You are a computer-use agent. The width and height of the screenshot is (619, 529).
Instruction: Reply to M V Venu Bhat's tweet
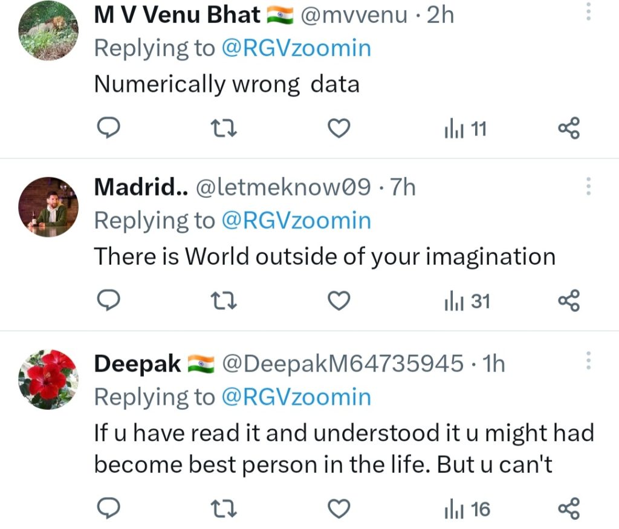tap(109, 128)
